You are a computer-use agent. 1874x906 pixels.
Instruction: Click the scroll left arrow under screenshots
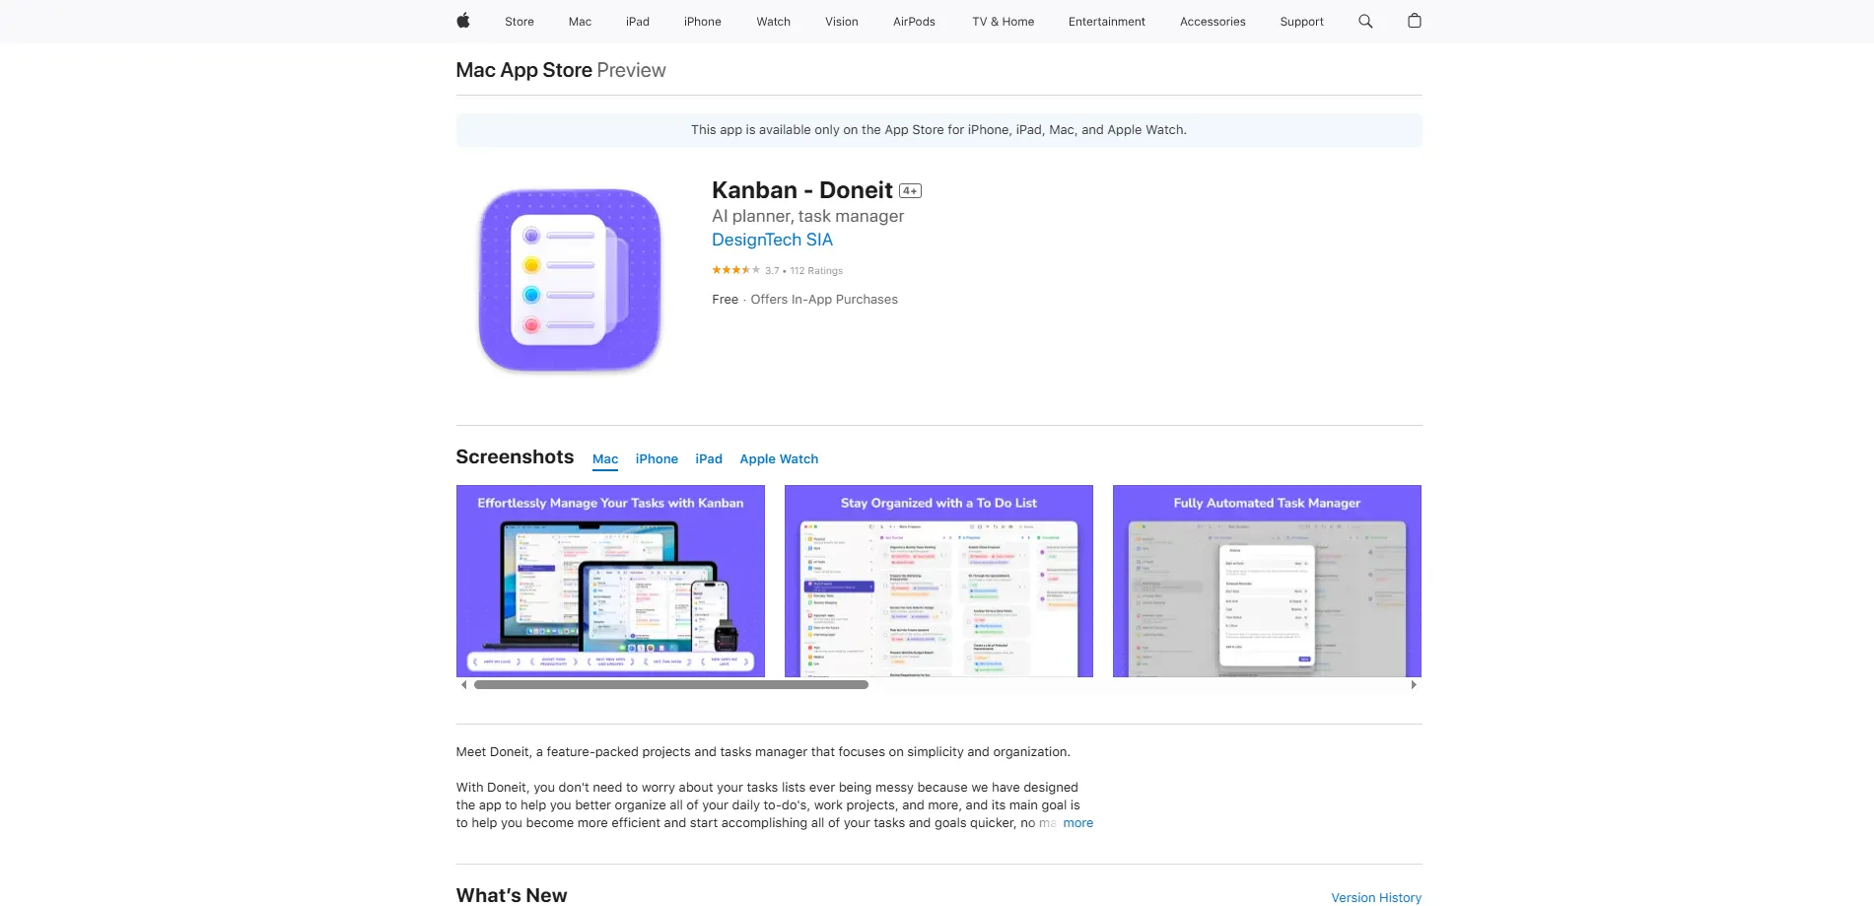point(463,685)
